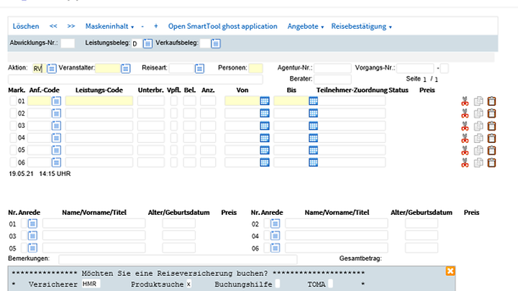Open the Veranstalter lookup list icon
518x291 pixels.
(x=125, y=68)
